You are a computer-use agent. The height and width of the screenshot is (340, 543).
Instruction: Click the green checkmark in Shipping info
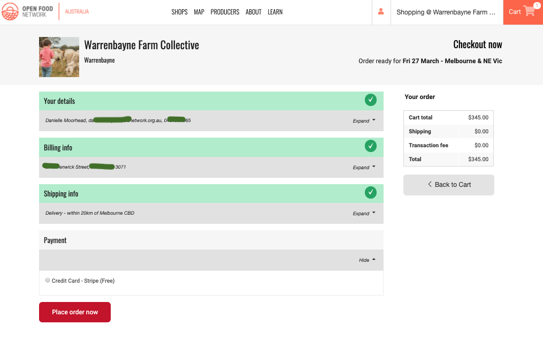pos(371,192)
